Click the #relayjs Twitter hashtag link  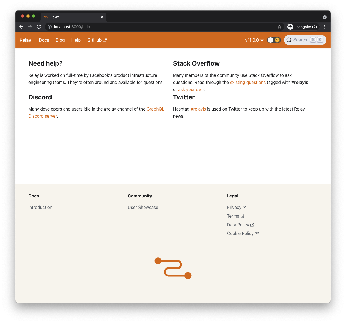click(x=198, y=109)
